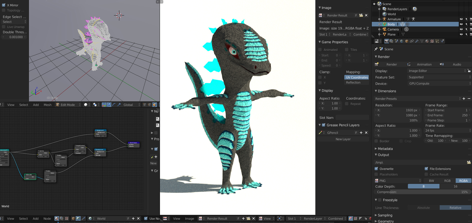Screen dimensions: 472x223
Task: Toggle Armature visibility eye icon
Action: click(x=461, y=19)
